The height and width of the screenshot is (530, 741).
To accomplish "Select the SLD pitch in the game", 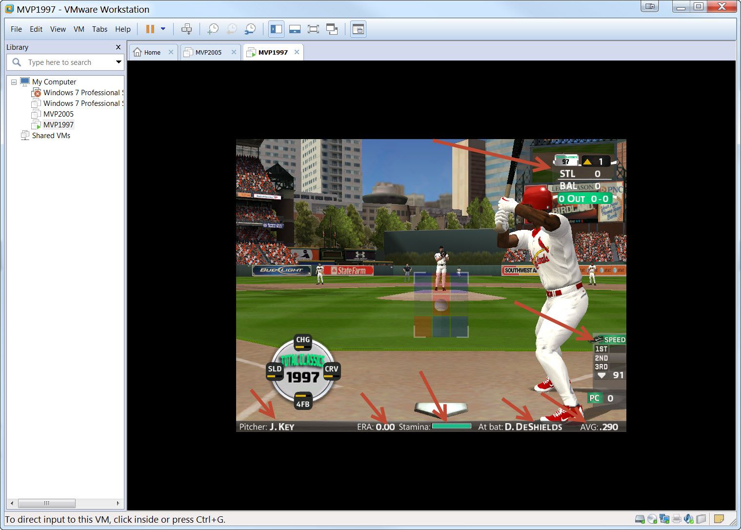I will point(275,370).
